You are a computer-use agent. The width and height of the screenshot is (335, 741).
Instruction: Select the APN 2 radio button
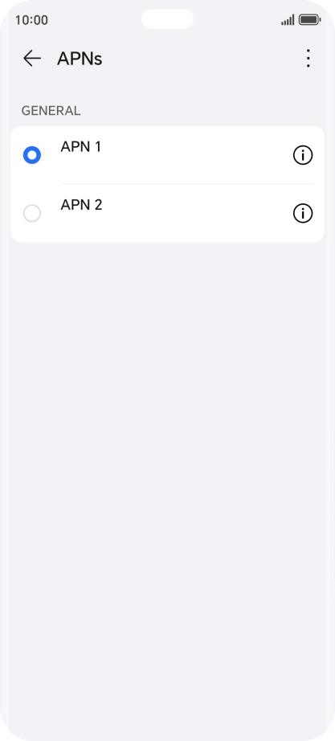pos(32,214)
